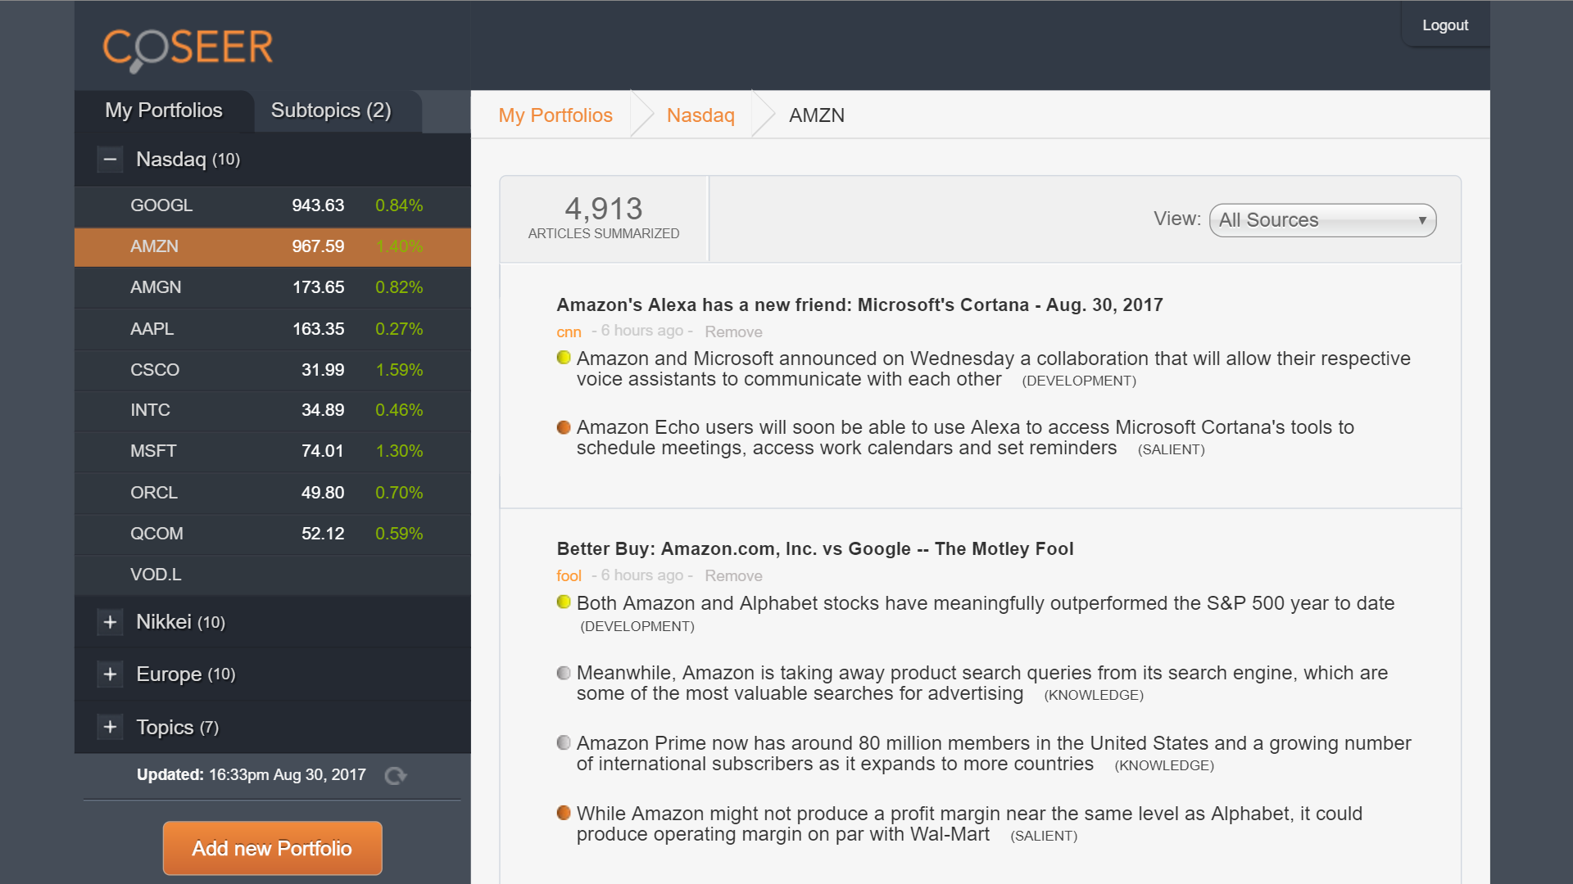Click the refresh icon beside Updated time

pyautogui.click(x=396, y=775)
